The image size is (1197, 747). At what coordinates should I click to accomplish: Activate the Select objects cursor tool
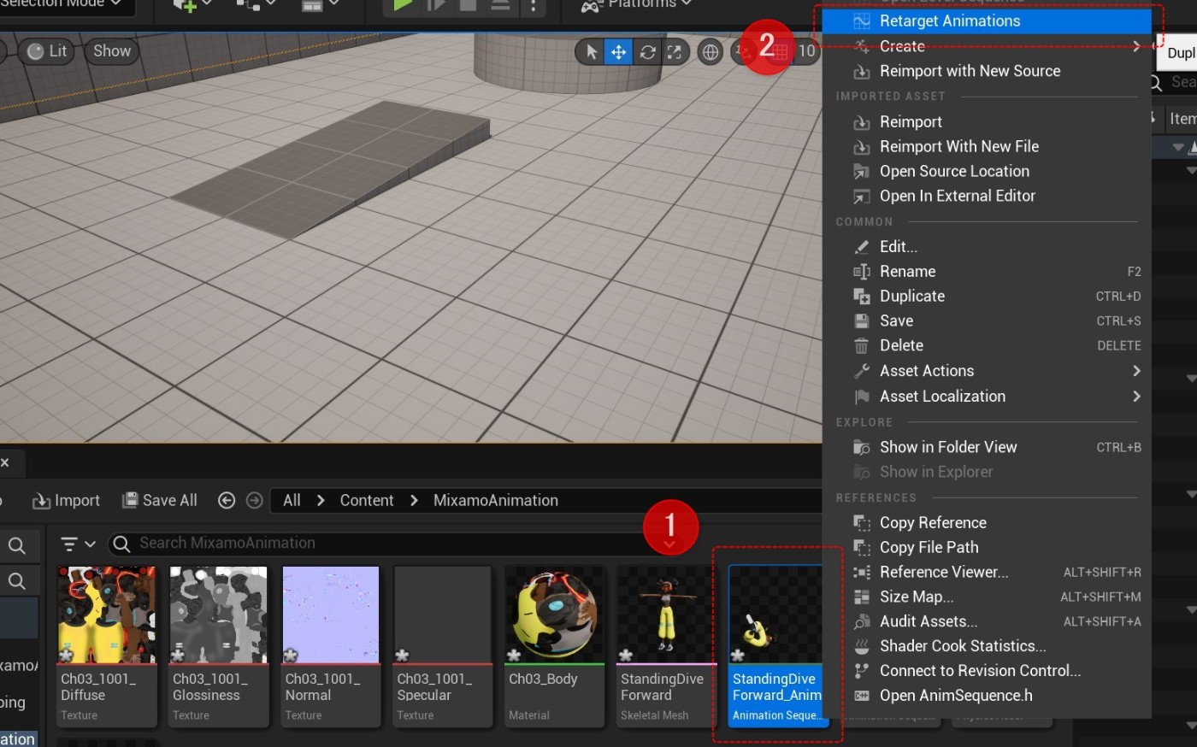click(591, 52)
